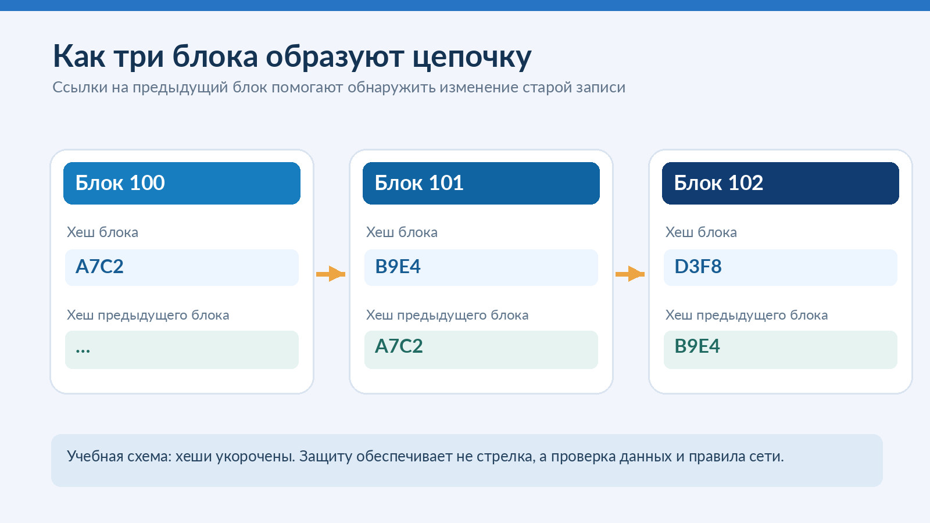Click the arrow between Блок 100 and Блок 101
930x523 pixels.
(331, 274)
